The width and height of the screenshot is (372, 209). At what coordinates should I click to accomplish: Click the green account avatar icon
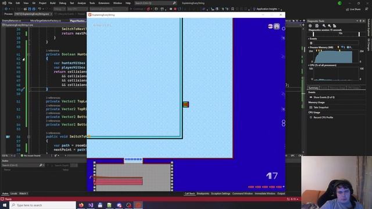339,3
